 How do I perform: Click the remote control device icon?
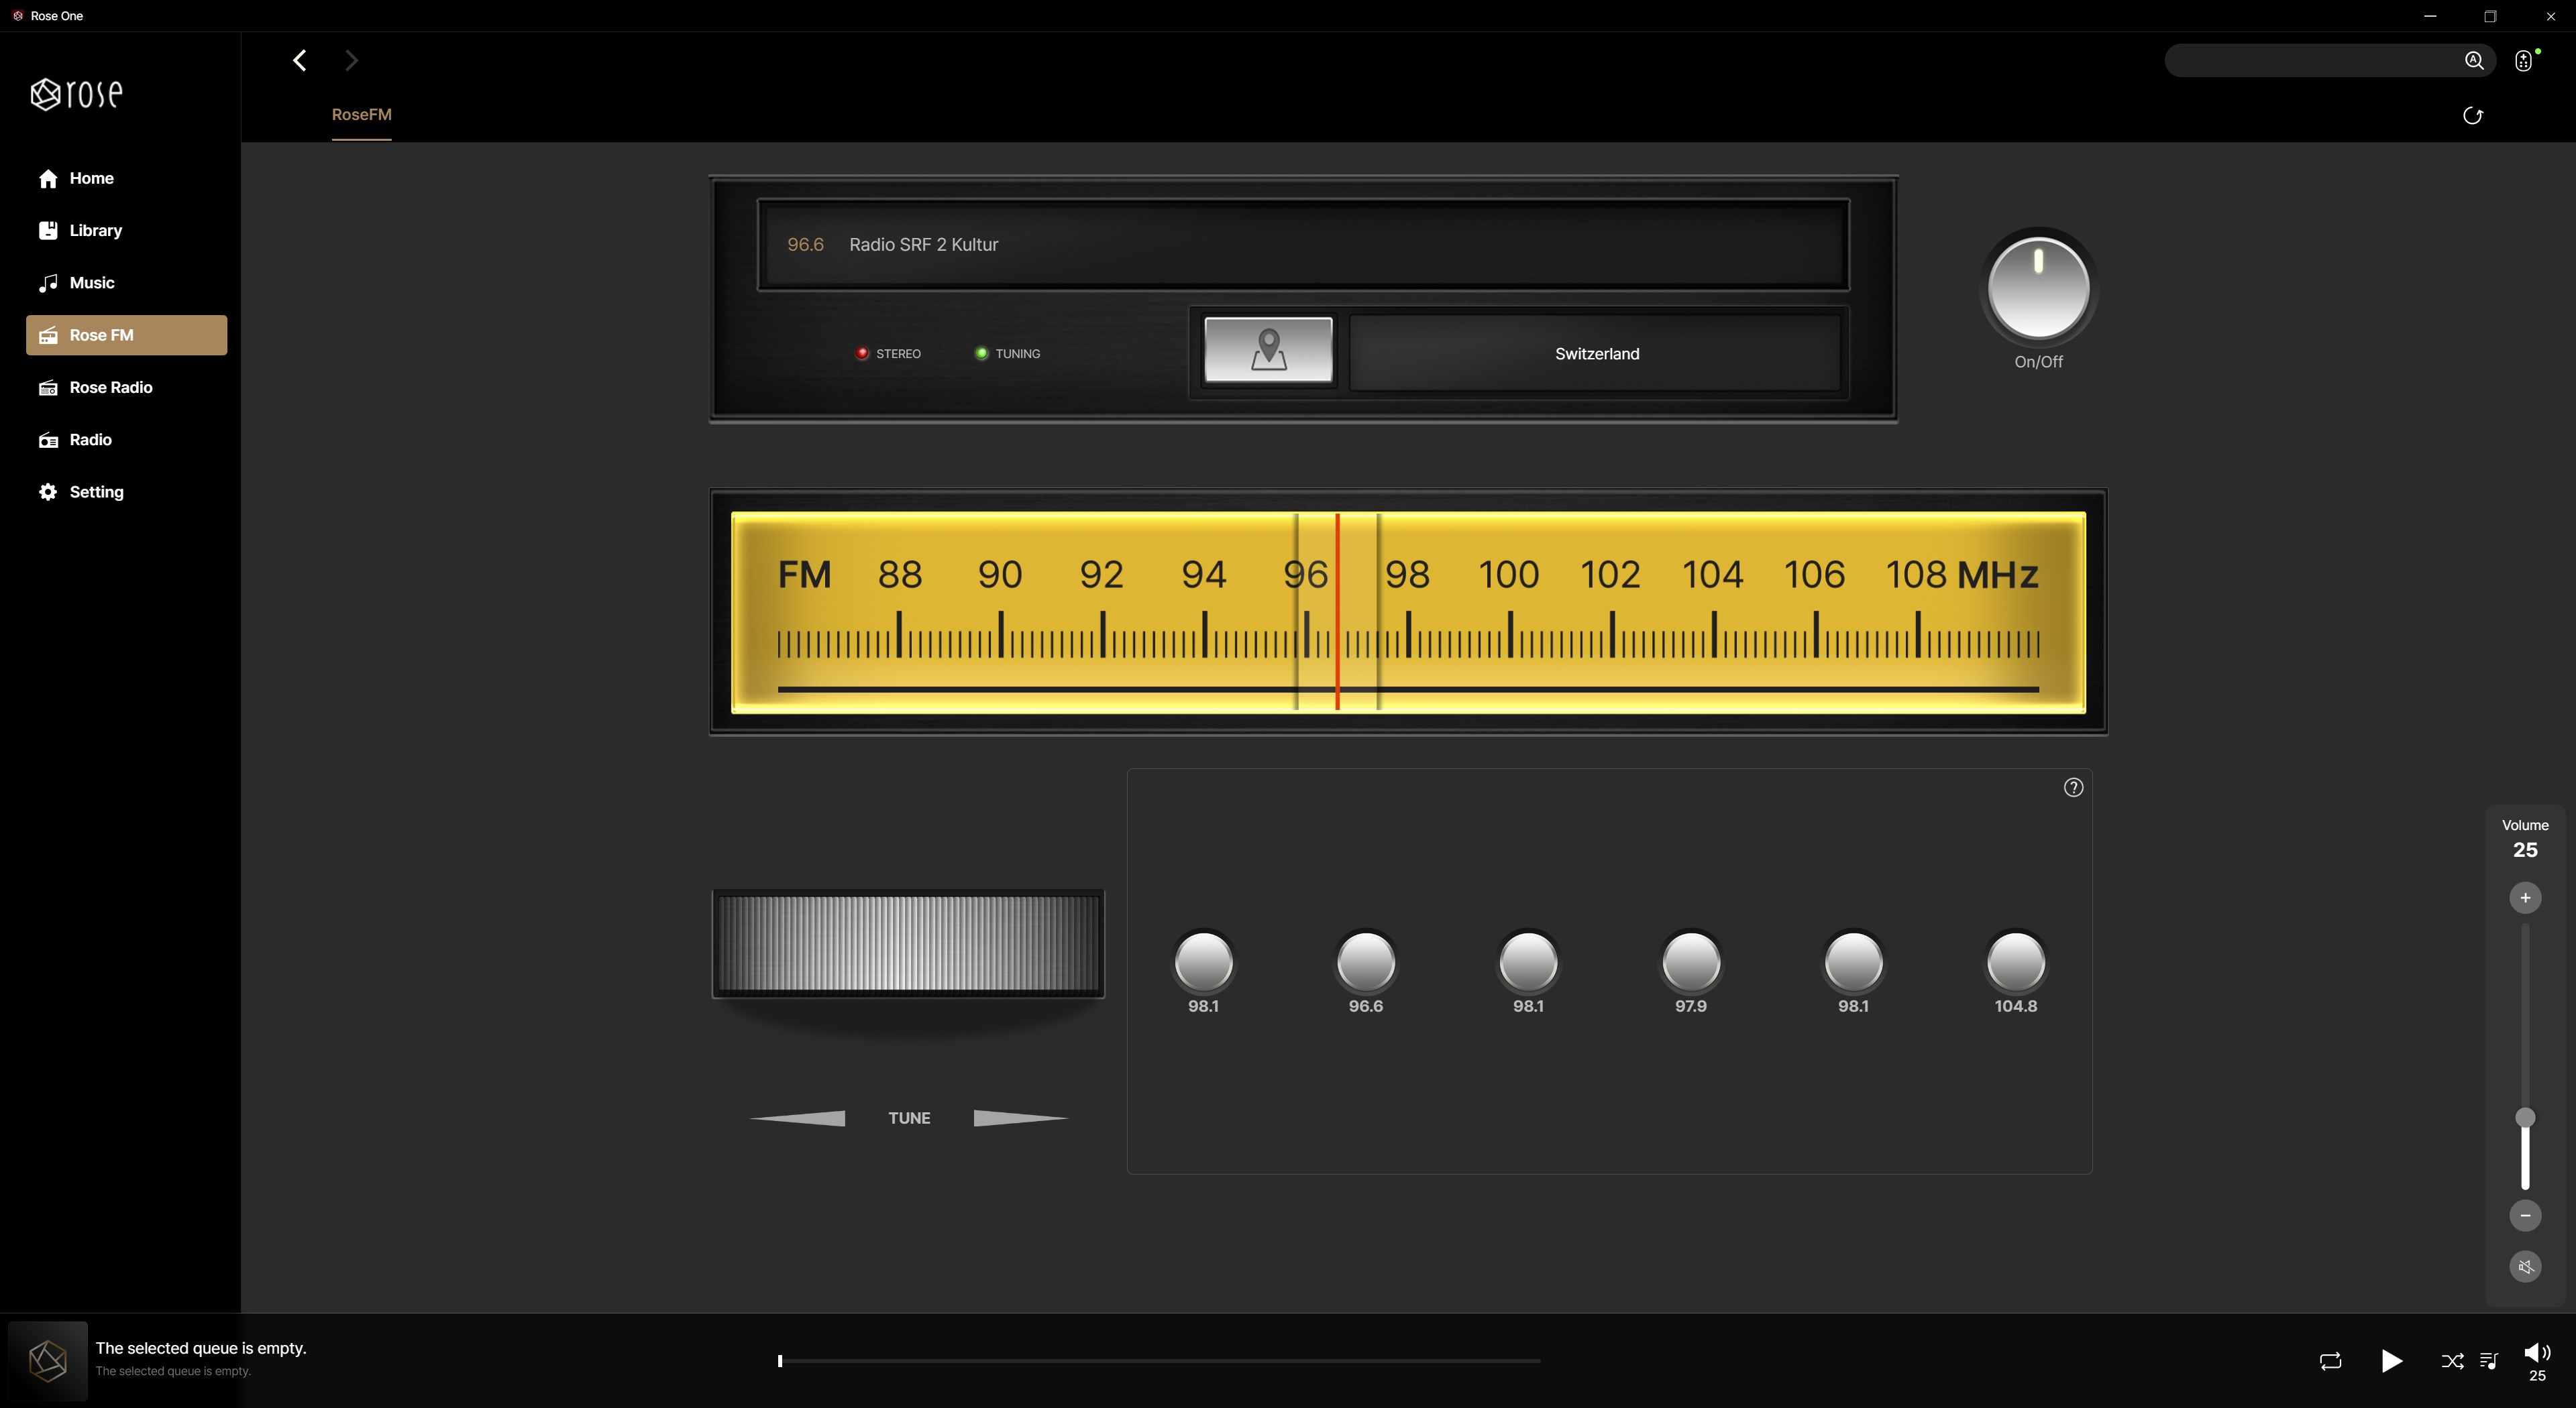pyautogui.click(x=2523, y=61)
